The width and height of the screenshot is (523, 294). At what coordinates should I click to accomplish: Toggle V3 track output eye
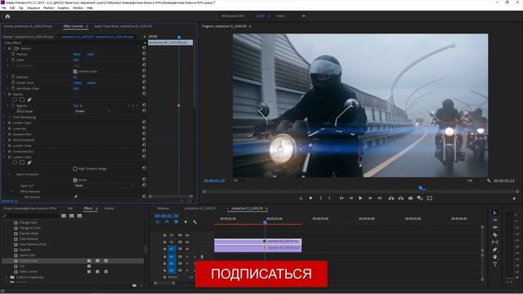187,235
